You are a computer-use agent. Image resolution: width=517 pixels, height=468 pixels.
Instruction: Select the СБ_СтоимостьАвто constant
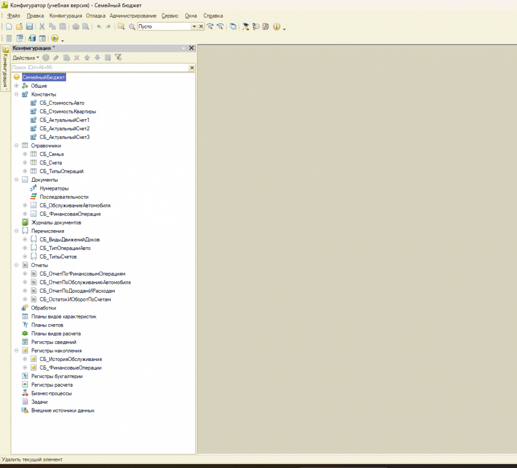click(x=62, y=103)
